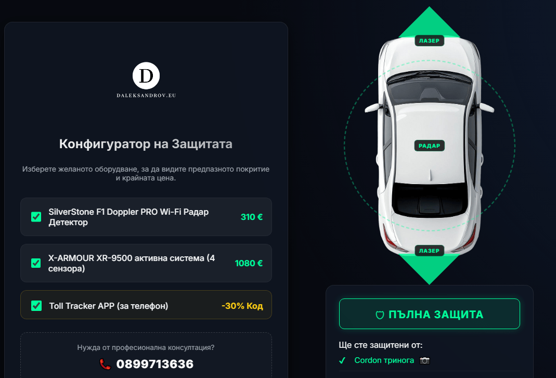This screenshot has height=378, width=556.
Task: Click the РАДАР badge on car roof
Action: click(430, 146)
